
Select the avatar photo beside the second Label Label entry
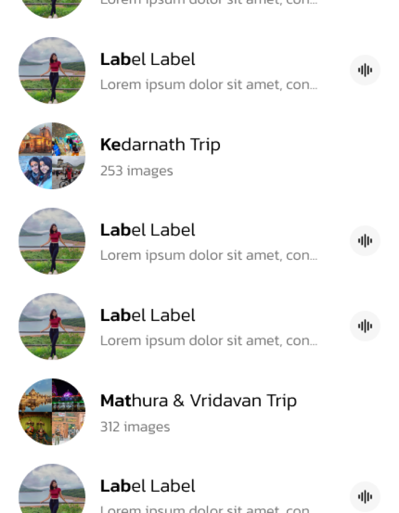click(x=51, y=241)
